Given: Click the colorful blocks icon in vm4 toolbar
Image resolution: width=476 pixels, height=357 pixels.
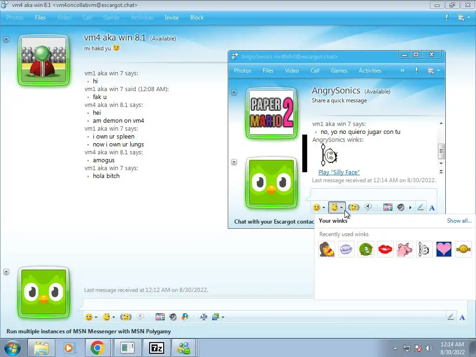Looking at the screenshot, I should click(185, 317).
